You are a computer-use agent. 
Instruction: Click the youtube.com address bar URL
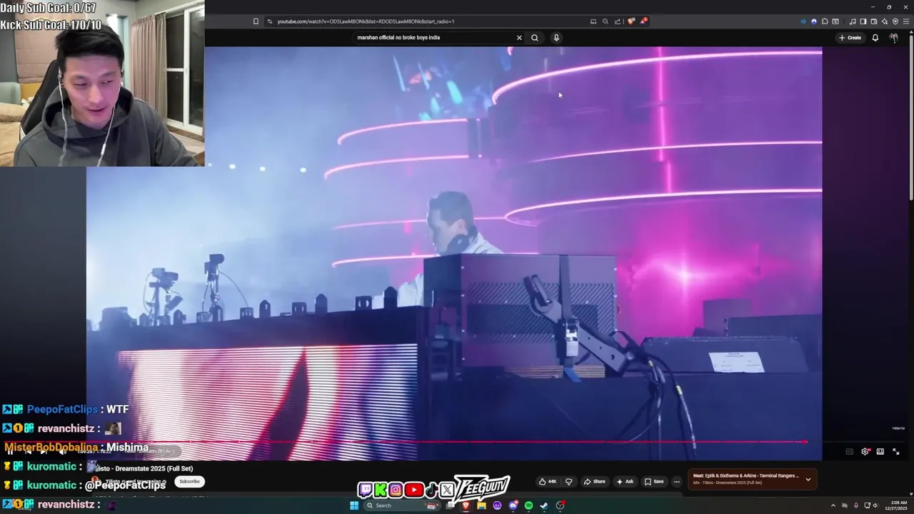click(366, 21)
